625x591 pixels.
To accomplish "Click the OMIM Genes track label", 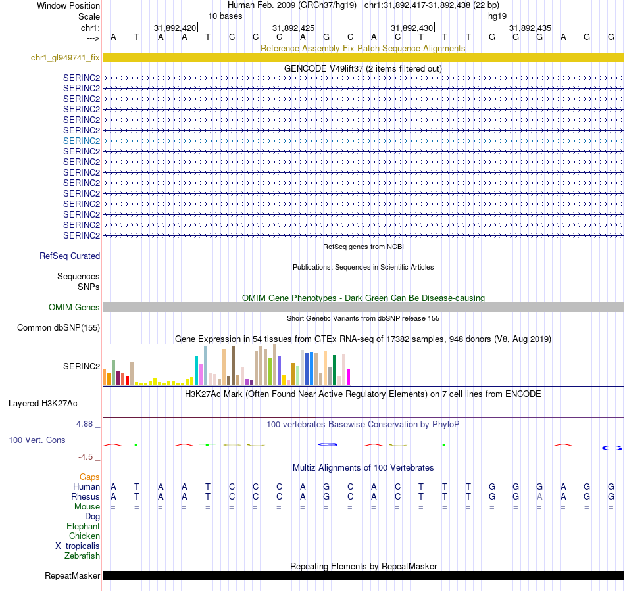I will [74, 308].
